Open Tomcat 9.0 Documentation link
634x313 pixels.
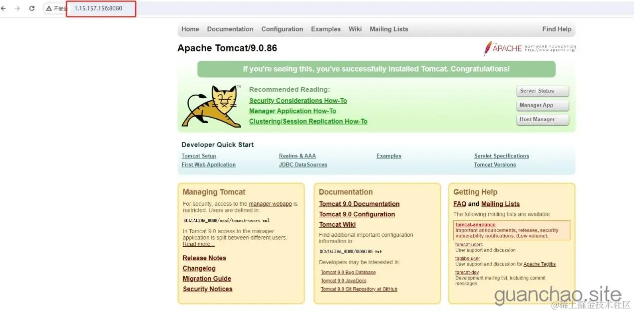coord(359,204)
